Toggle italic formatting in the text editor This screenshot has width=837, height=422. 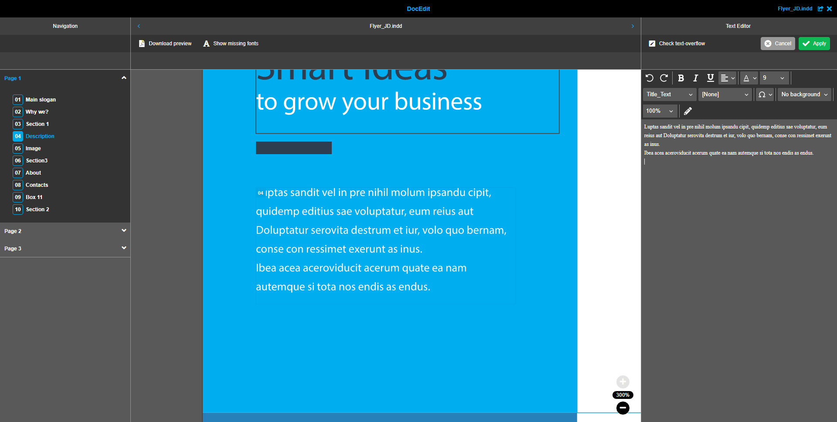(x=696, y=78)
